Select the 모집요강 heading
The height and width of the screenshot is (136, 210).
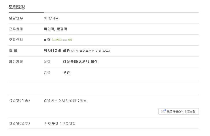pyautogui.click(x=17, y=7)
